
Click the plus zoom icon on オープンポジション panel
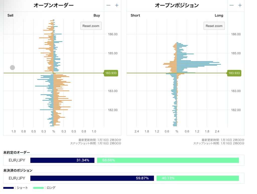(240, 5)
